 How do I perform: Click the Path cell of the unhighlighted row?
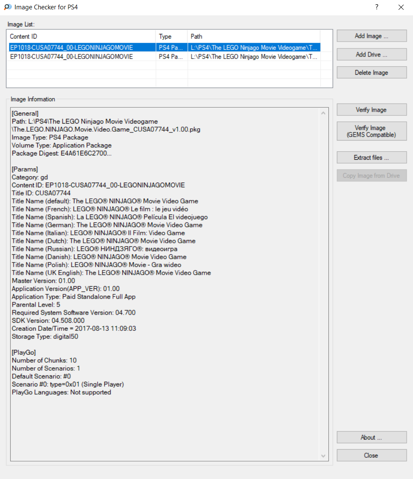pos(254,56)
